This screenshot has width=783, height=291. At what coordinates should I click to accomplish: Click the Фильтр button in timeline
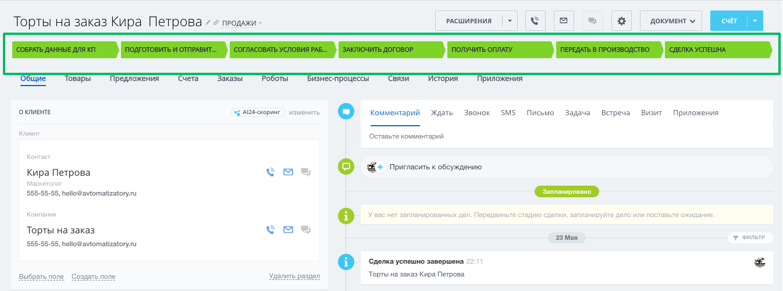click(750, 237)
